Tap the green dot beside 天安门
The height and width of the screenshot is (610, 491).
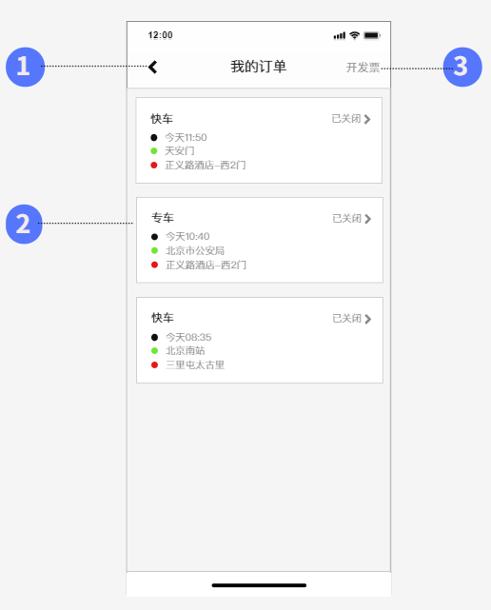pyautogui.click(x=154, y=151)
